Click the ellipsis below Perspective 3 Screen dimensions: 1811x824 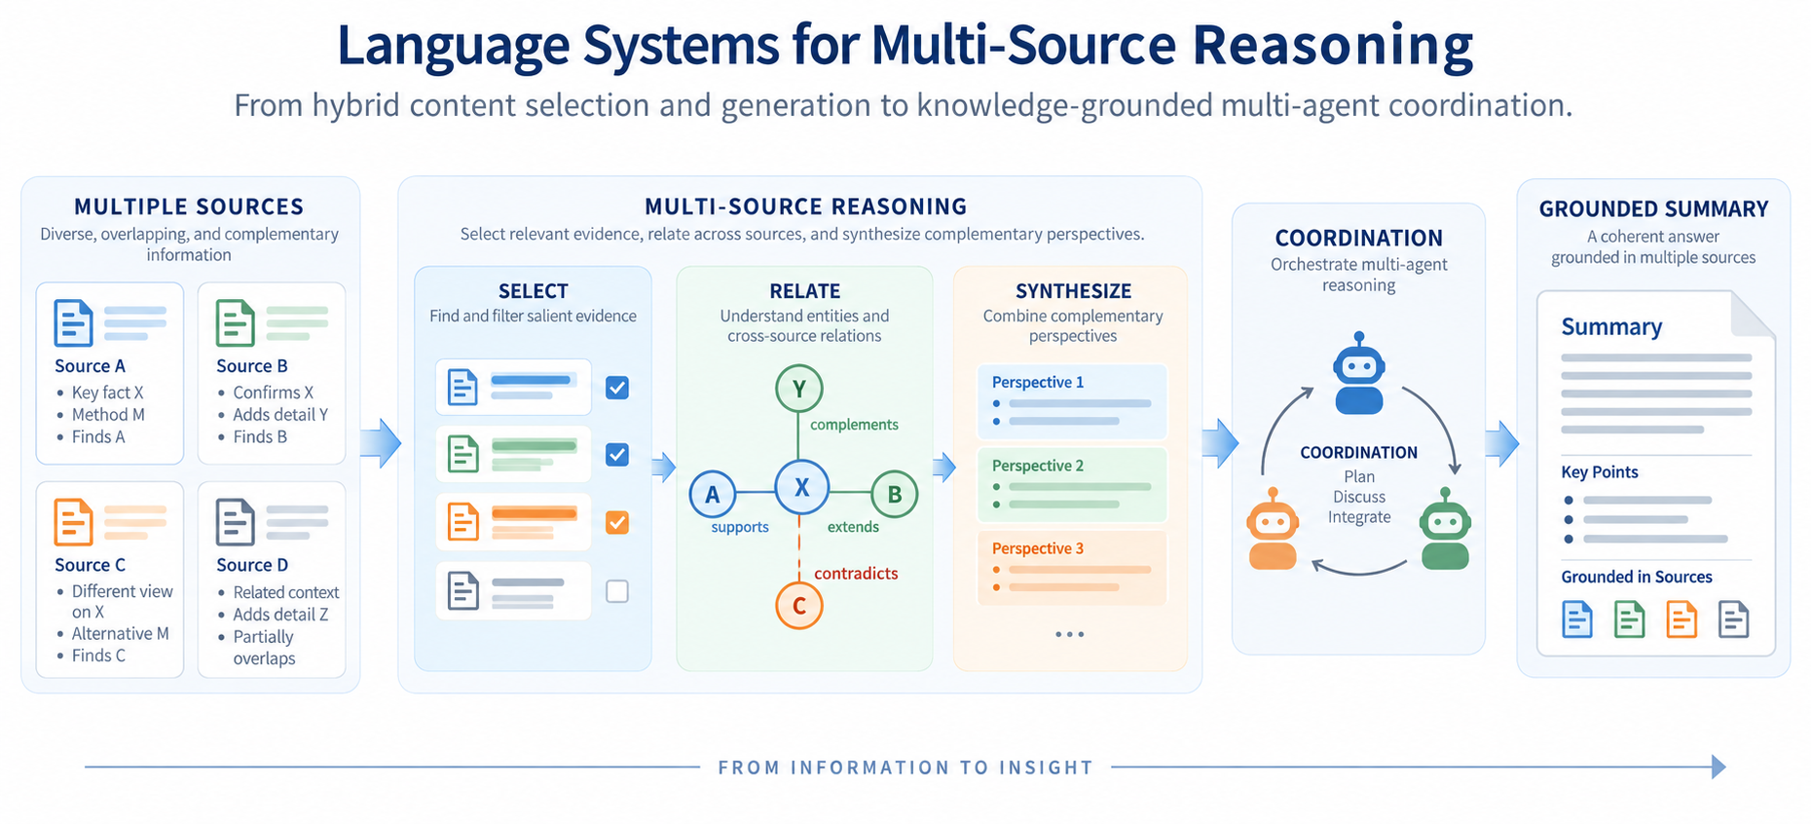[1069, 634]
